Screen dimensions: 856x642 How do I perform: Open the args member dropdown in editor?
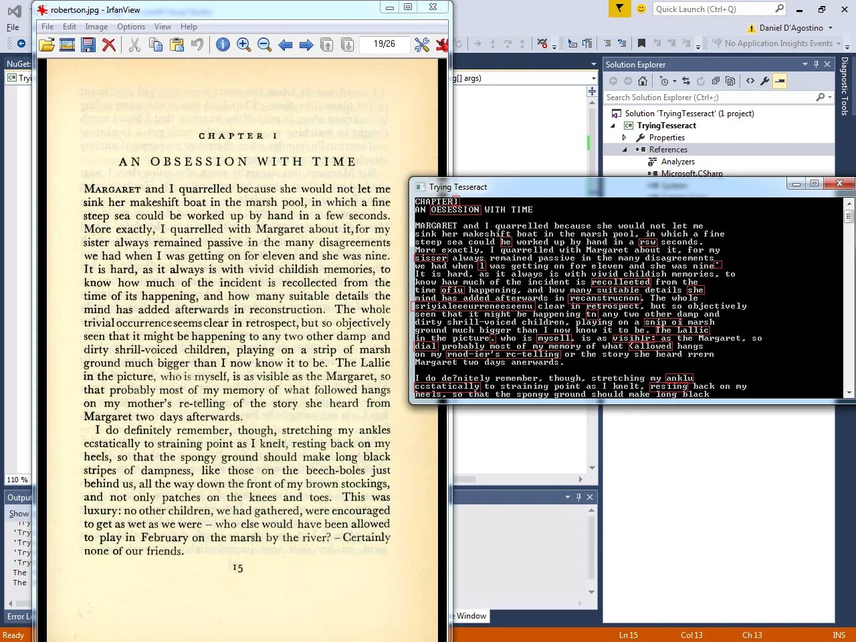pos(593,78)
